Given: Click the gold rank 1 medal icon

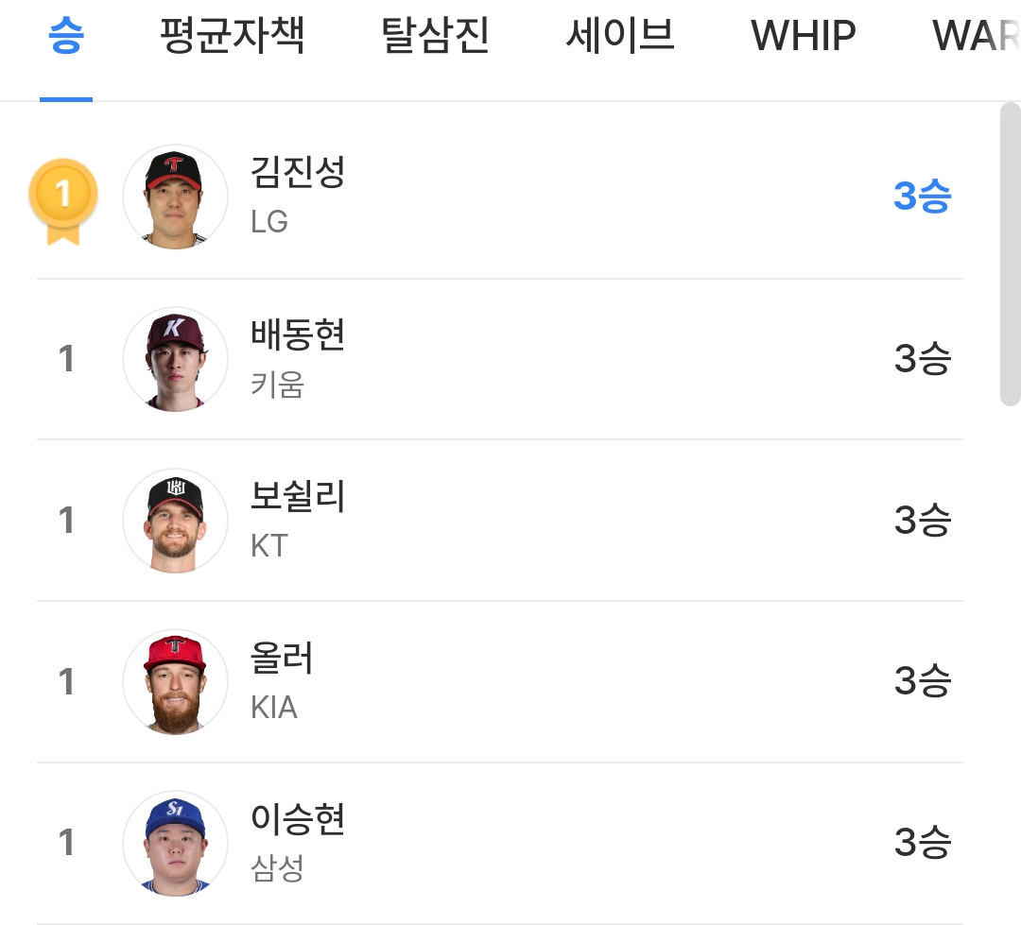Looking at the screenshot, I should (63, 198).
